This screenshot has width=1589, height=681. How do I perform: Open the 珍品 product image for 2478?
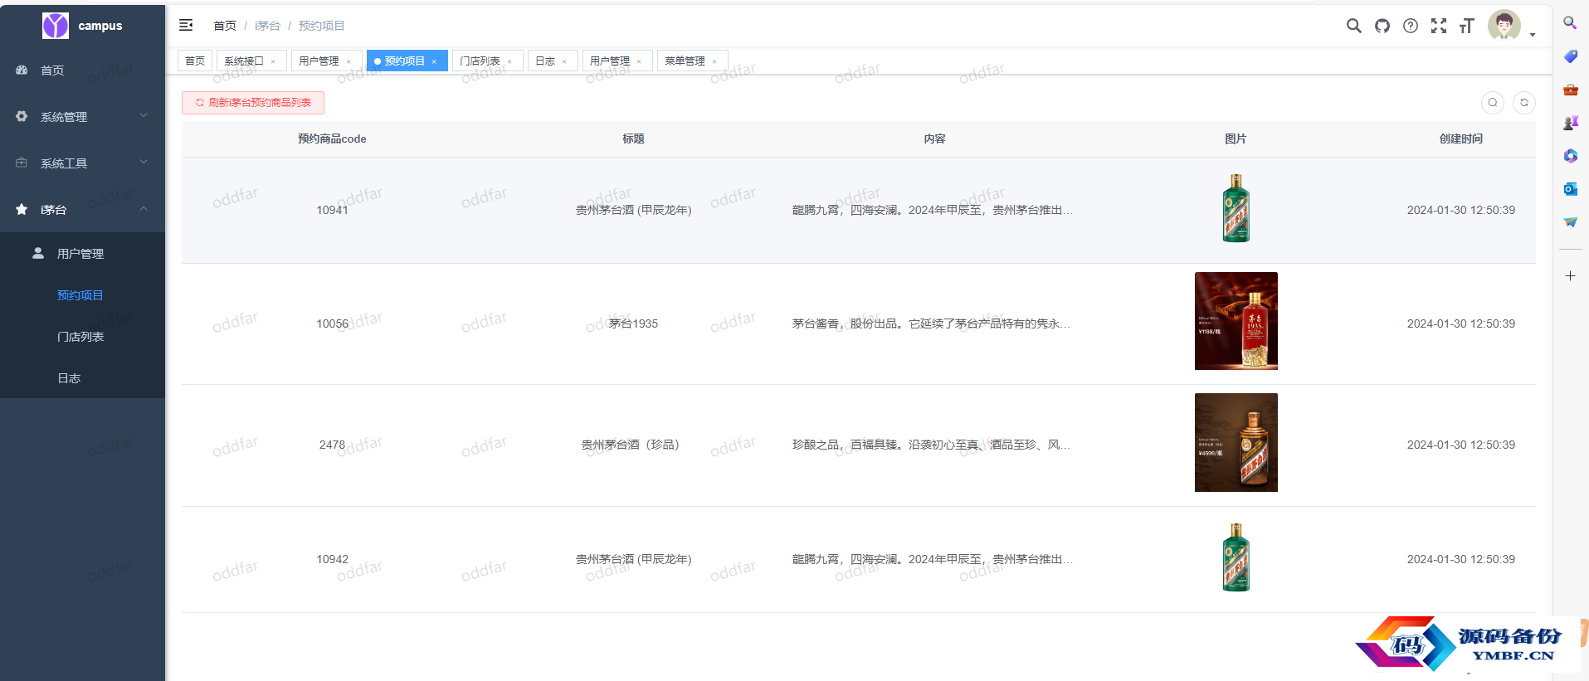[1236, 442]
